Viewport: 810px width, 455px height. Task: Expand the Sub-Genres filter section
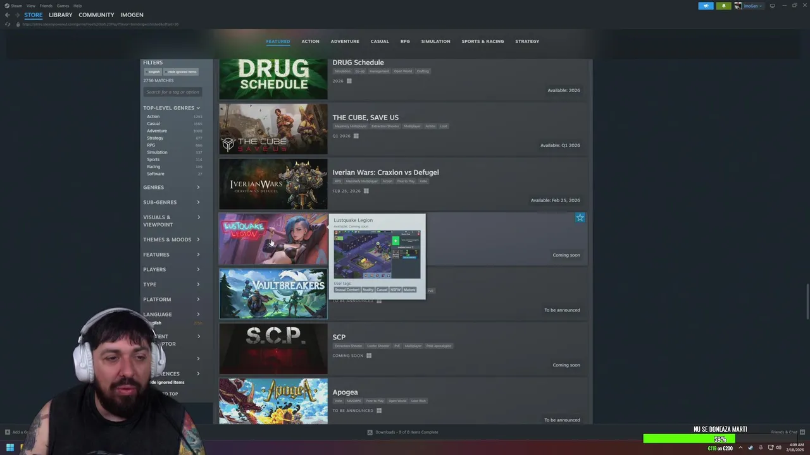[x=171, y=202]
